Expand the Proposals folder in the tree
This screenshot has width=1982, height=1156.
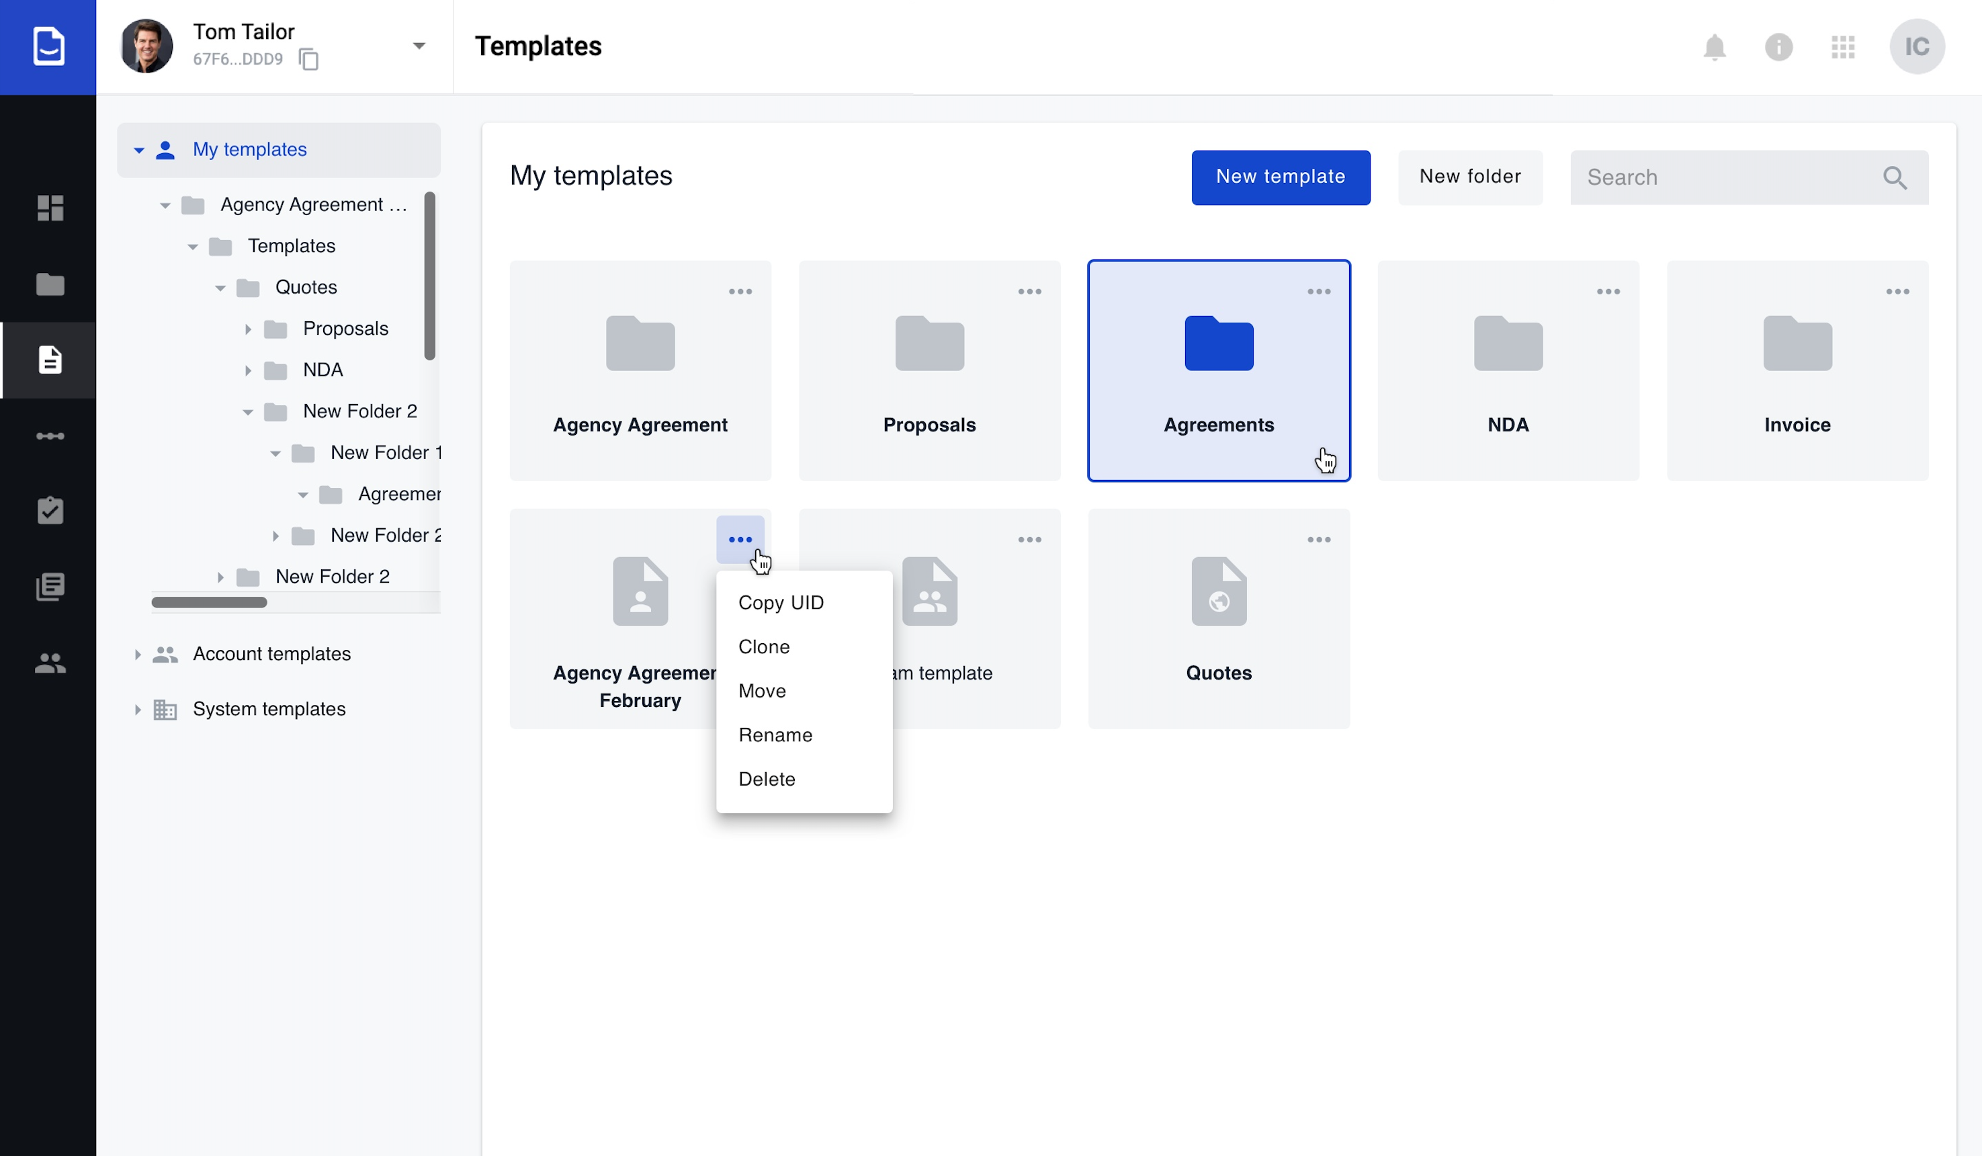coord(248,329)
